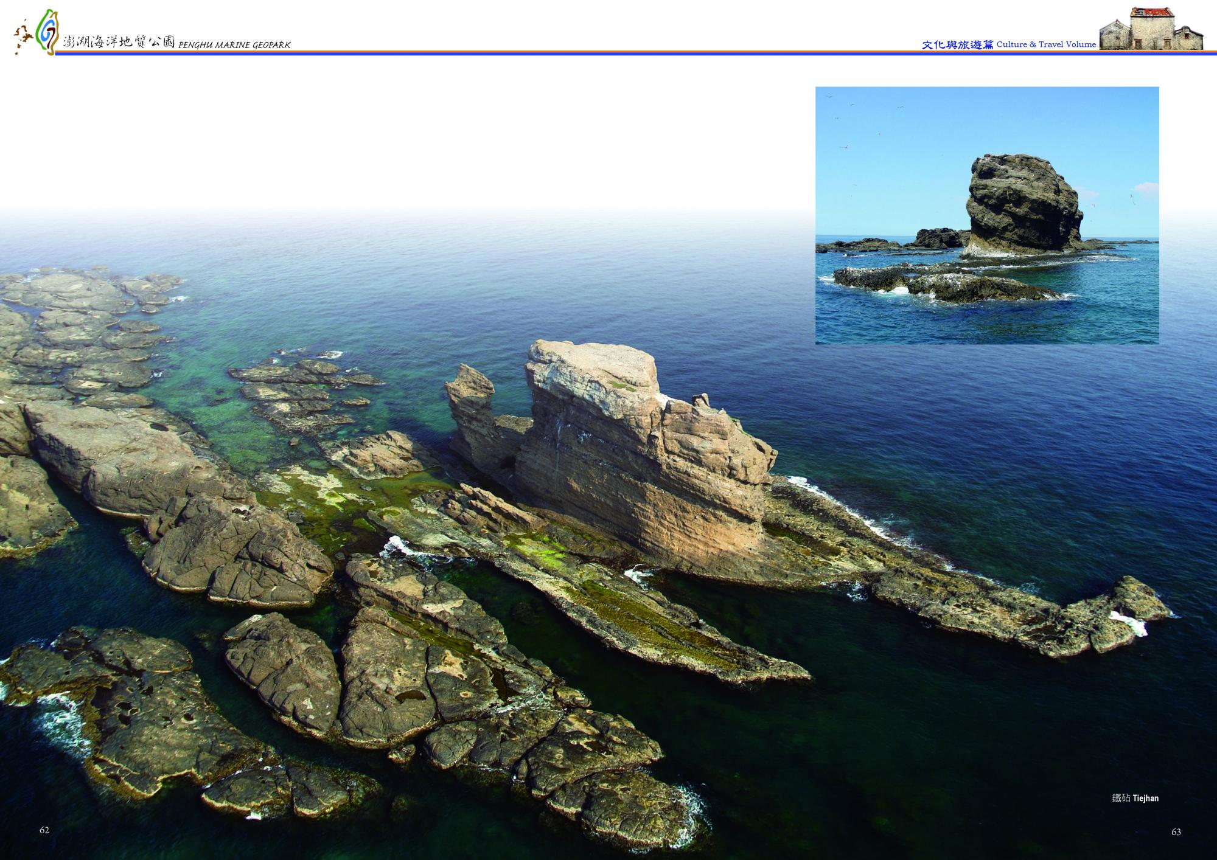The image size is (1217, 860).
Task: Click page number 63
Action: 1176,832
